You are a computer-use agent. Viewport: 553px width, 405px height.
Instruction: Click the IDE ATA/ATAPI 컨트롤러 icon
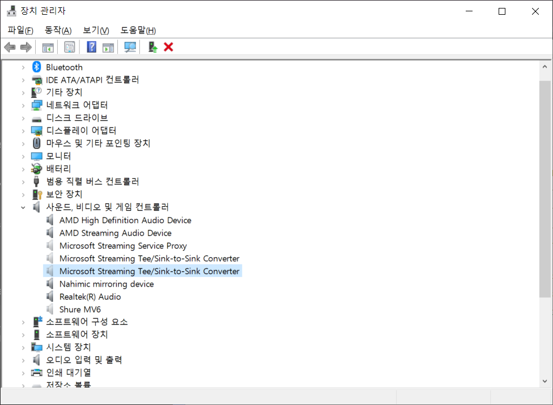37,80
